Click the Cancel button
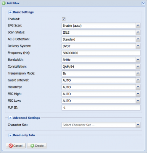 click(16, 146)
